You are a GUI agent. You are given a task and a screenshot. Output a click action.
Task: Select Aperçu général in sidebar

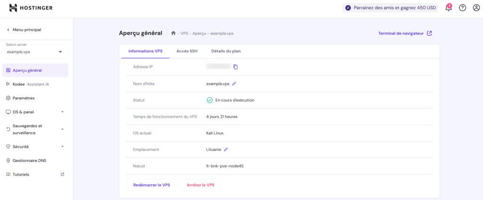tap(35, 70)
